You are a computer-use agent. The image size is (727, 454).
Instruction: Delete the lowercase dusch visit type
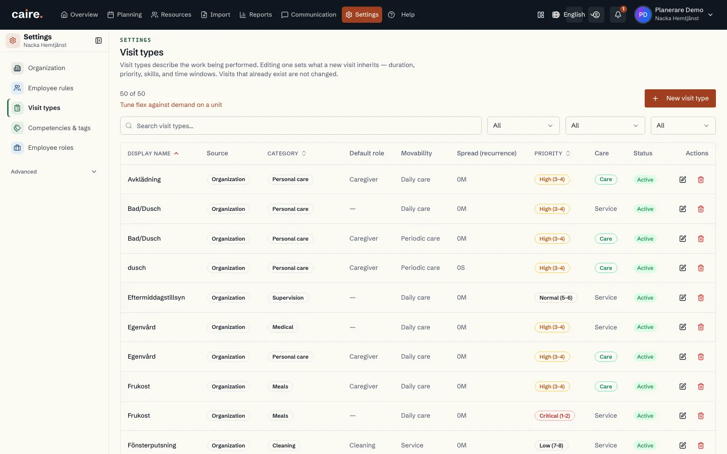coord(701,268)
